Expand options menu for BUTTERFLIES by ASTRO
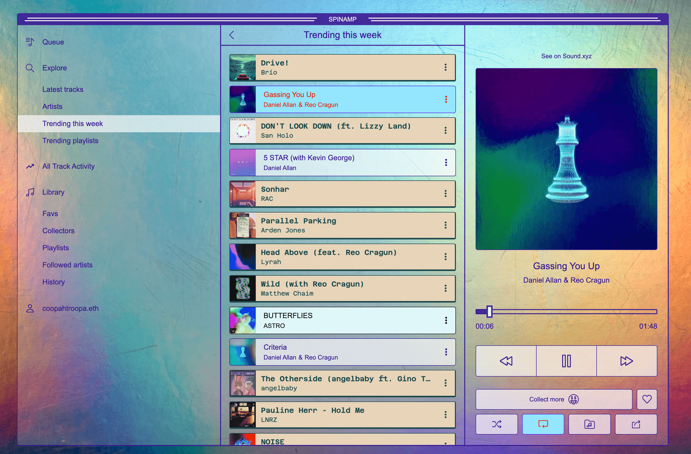691x454 pixels. 445,320
